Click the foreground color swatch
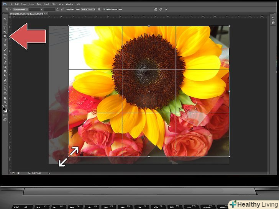The image size is (279, 209). click(4, 109)
